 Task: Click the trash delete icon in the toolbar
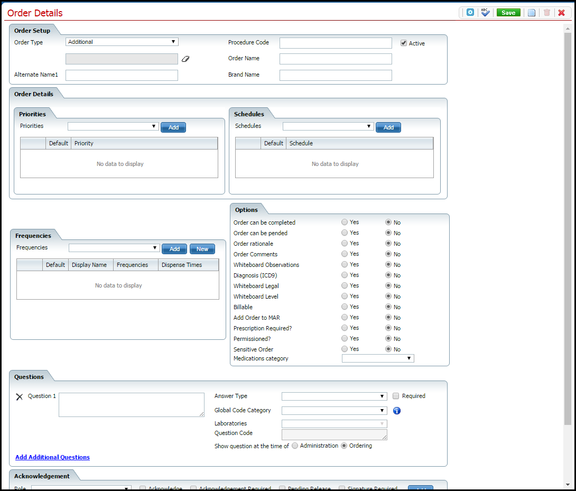click(546, 12)
